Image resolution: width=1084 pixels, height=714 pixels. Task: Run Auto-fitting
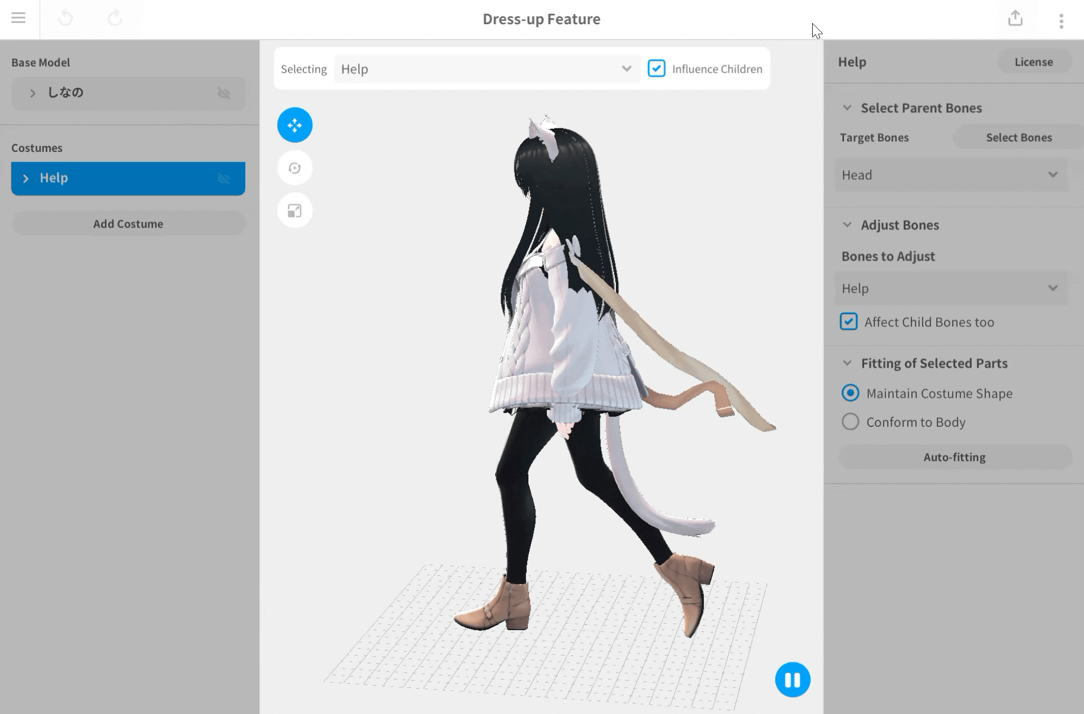coord(955,457)
